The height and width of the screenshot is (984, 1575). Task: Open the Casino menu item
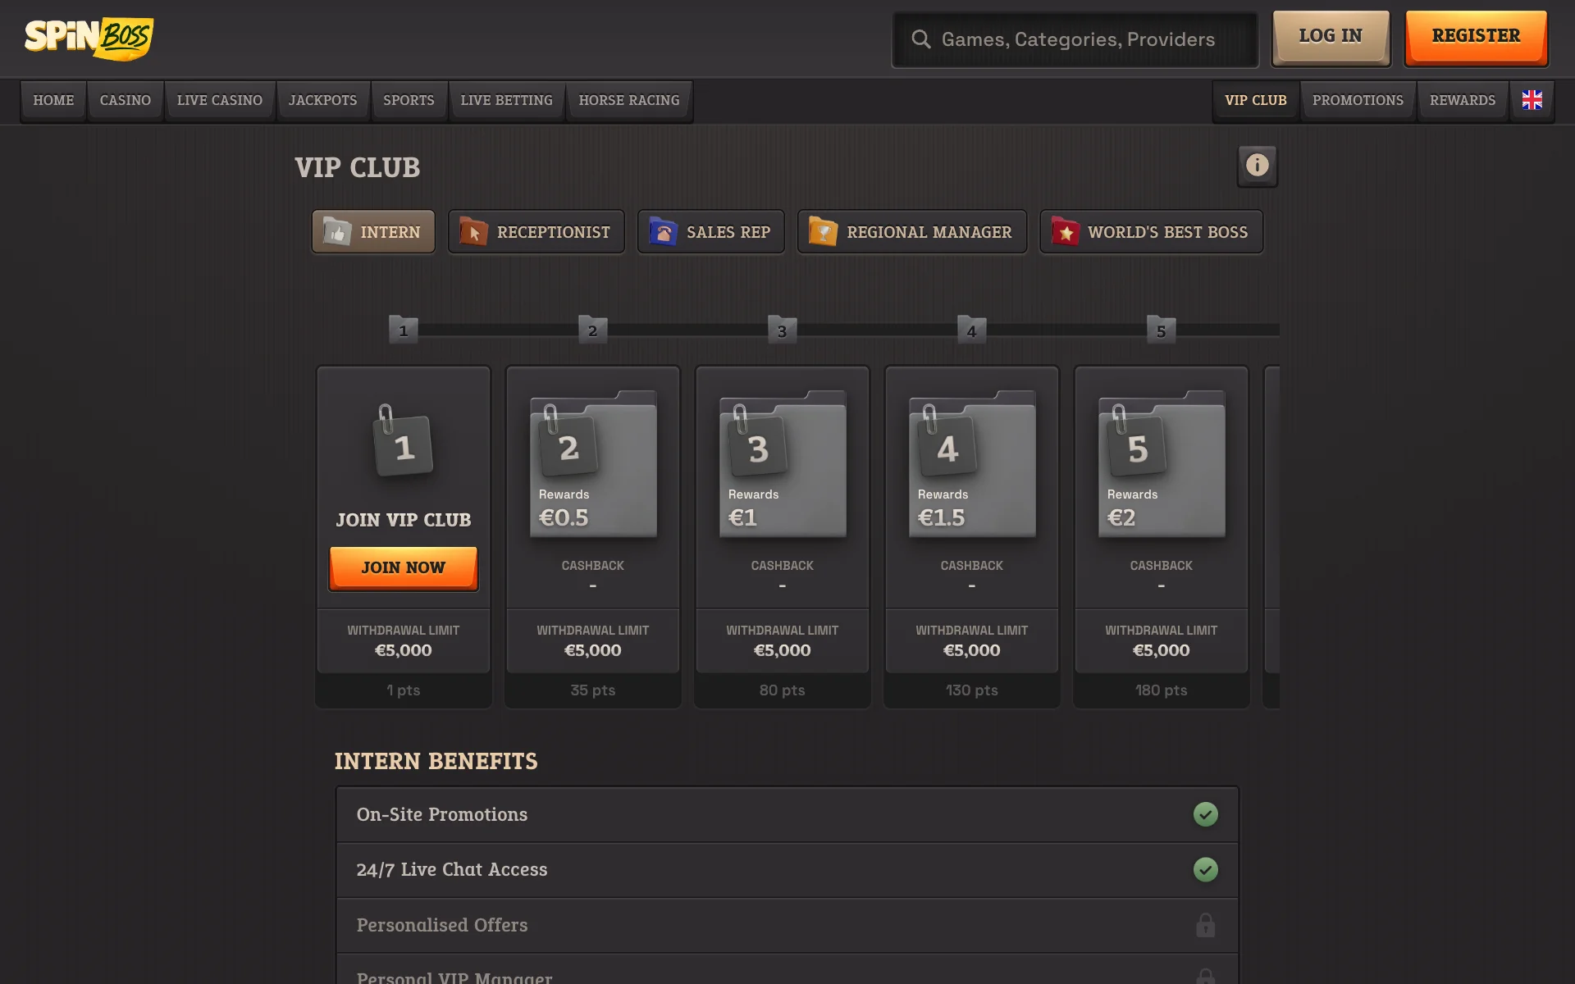(126, 101)
